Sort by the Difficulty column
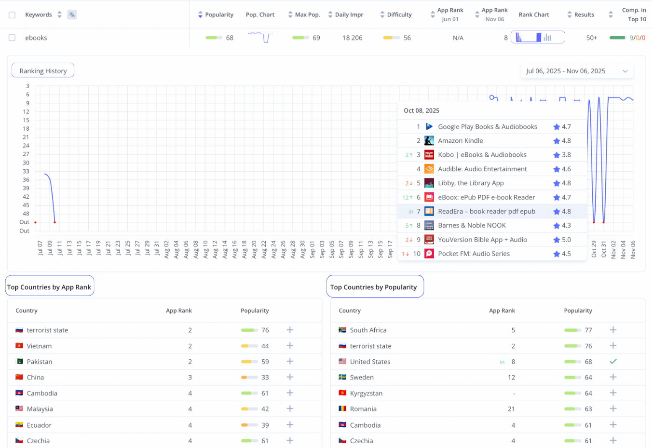This screenshot has width=653, height=448. (382, 15)
